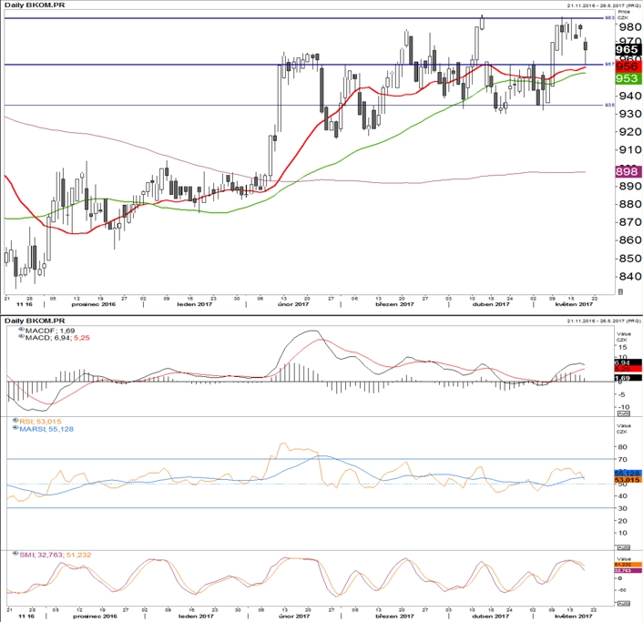Select the MACD; 6,94; 5,25 legend label
The height and width of the screenshot is (622, 643).
coord(57,338)
